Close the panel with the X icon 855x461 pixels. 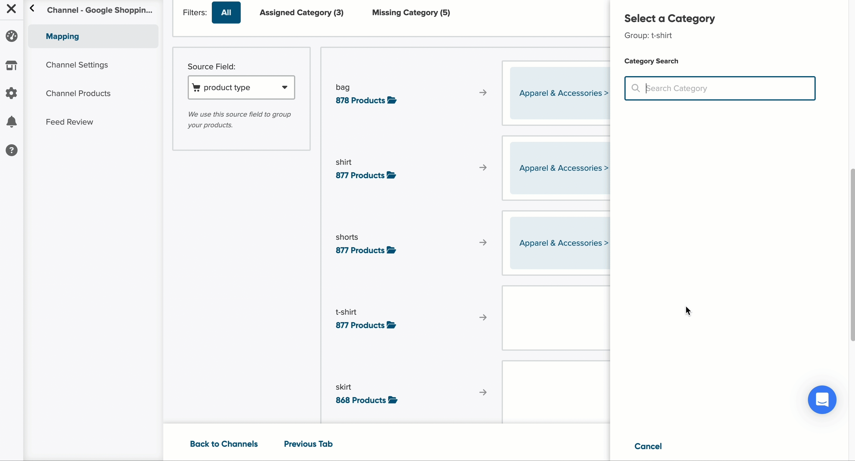pyautogui.click(x=11, y=9)
